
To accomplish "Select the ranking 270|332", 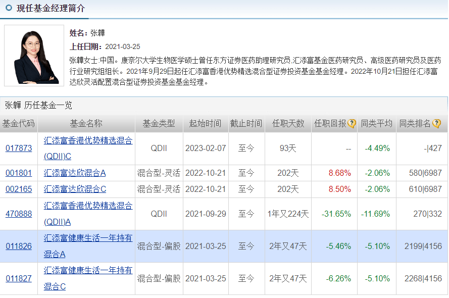I will (427, 214).
